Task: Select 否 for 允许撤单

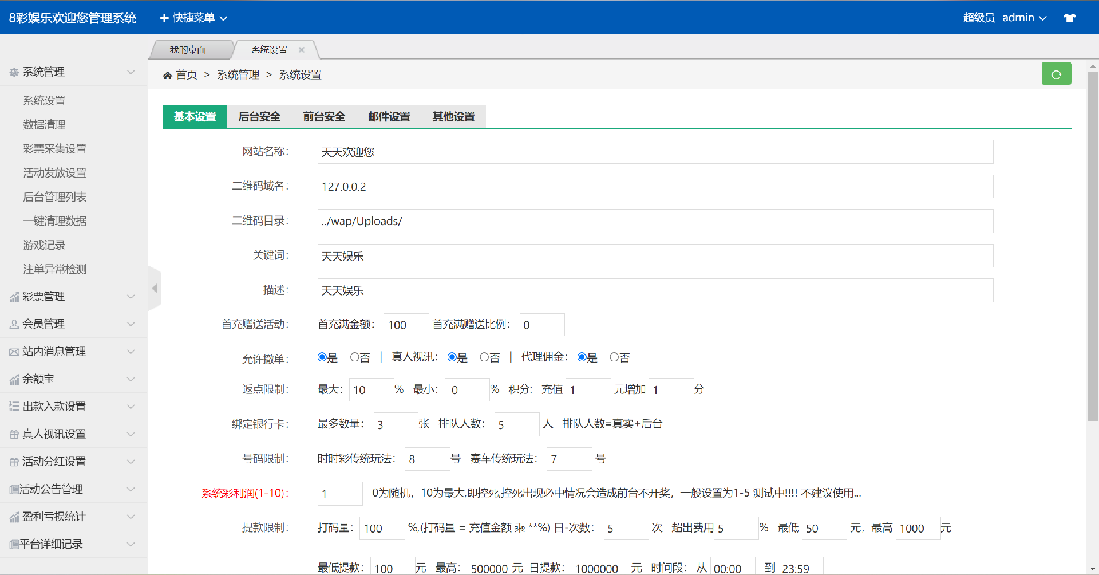Action: tap(355, 357)
